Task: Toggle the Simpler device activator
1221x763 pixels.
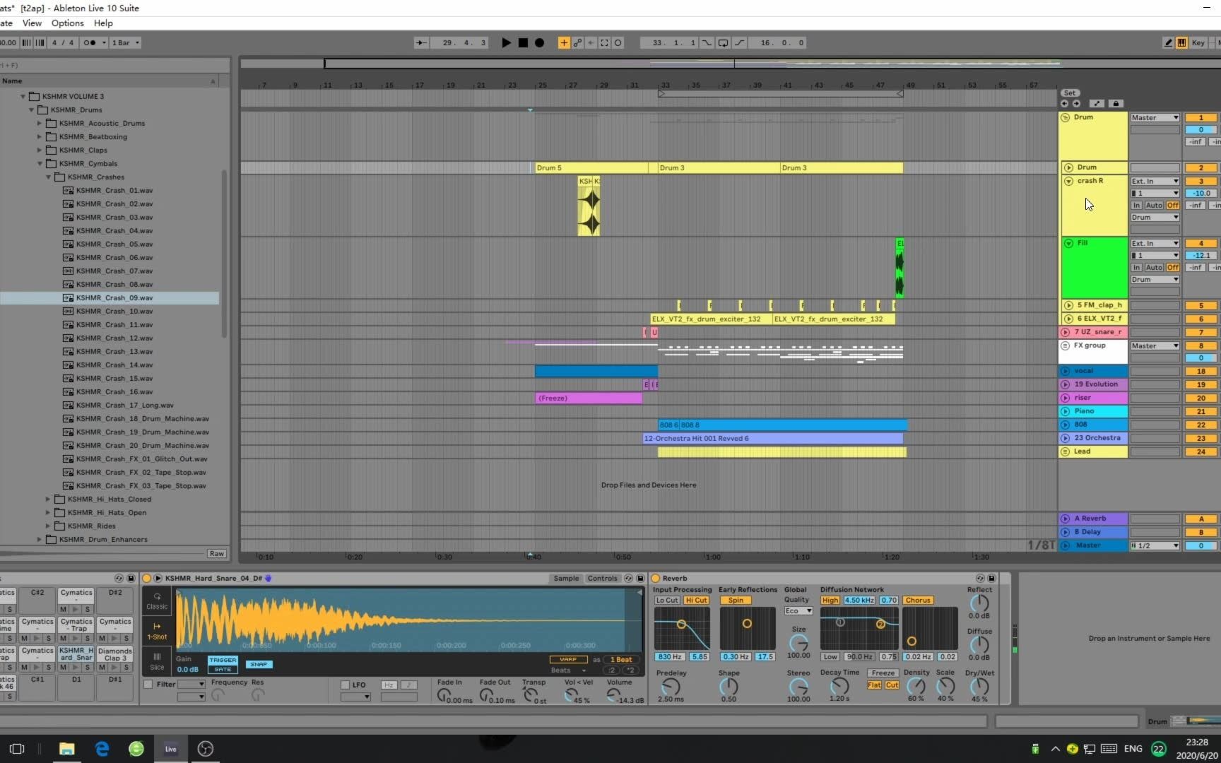Action: (147, 579)
